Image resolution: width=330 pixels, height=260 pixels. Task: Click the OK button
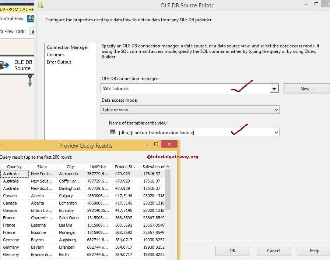(x=232, y=250)
